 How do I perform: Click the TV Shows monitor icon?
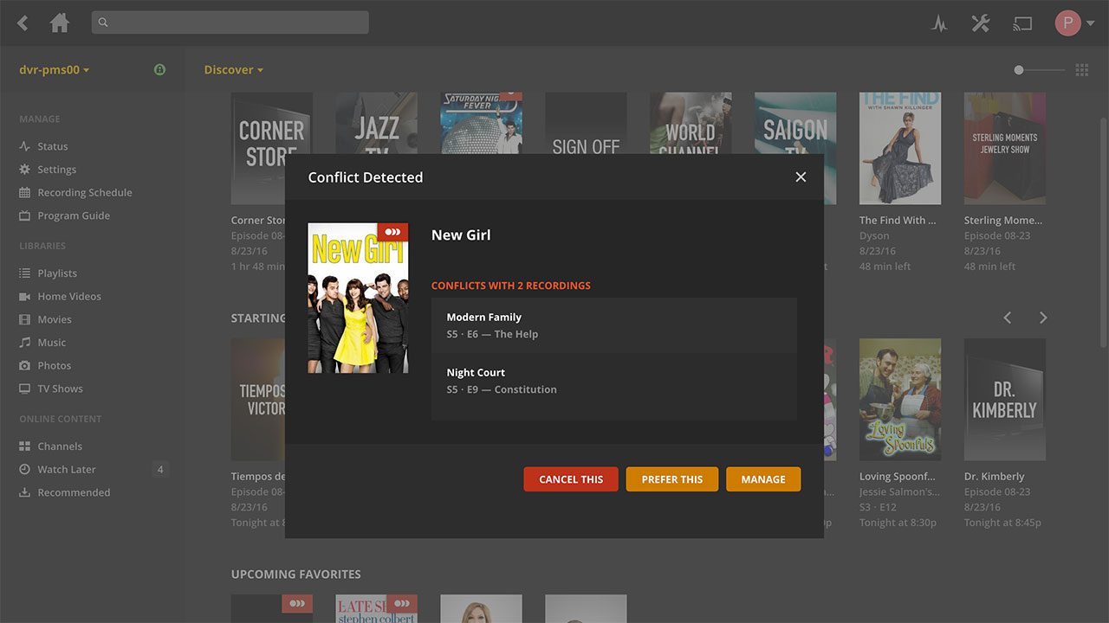point(25,389)
